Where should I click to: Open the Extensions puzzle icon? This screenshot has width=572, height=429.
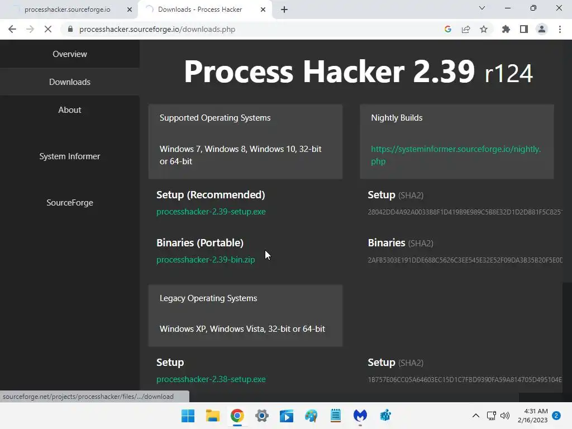click(x=506, y=29)
